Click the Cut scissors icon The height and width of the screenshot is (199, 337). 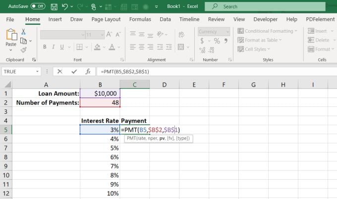(23, 31)
